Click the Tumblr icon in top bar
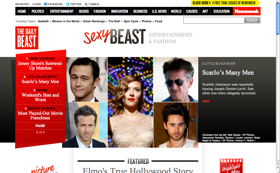The width and height of the screenshot is (280, 173). [86, 4]
